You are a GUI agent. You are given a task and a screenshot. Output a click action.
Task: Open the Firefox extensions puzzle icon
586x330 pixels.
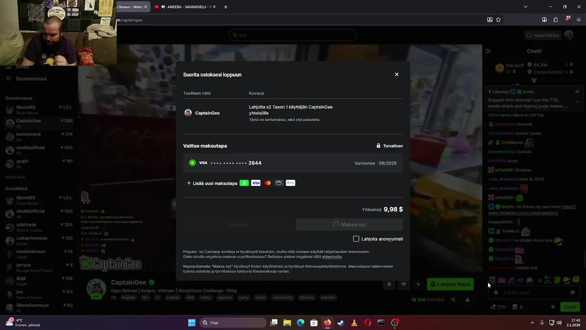pos(555,20)
